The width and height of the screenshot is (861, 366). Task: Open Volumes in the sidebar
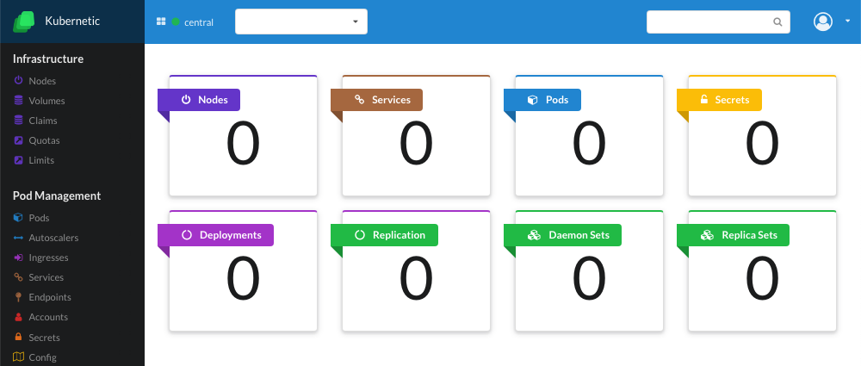46,101
